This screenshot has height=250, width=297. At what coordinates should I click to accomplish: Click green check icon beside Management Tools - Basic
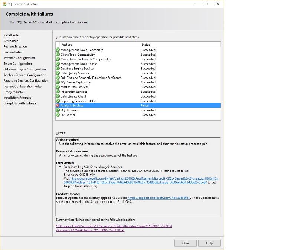pos(58,64)
